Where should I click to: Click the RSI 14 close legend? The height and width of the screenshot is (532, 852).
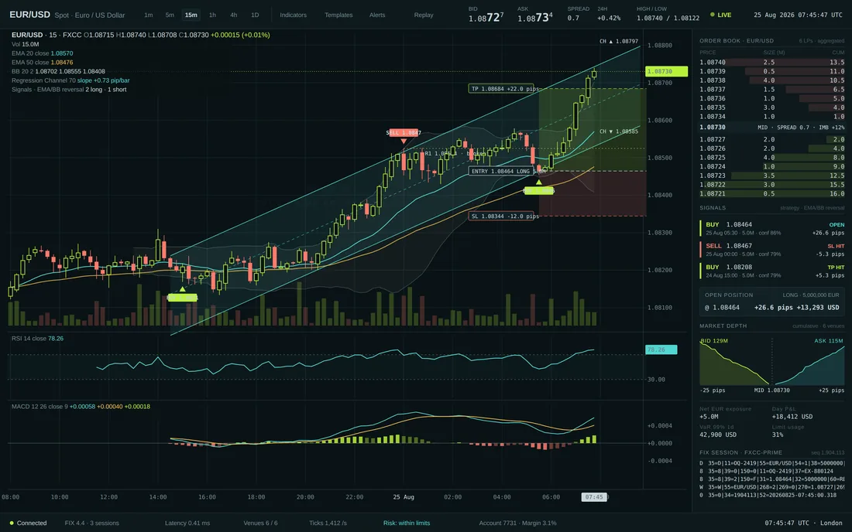tap(37, 339)
